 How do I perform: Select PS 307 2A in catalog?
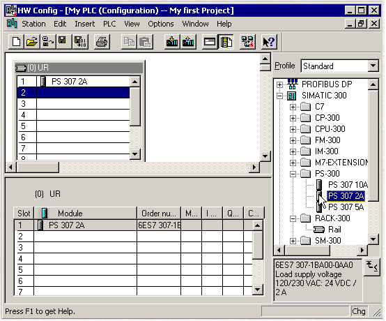(x=346, y=196)
